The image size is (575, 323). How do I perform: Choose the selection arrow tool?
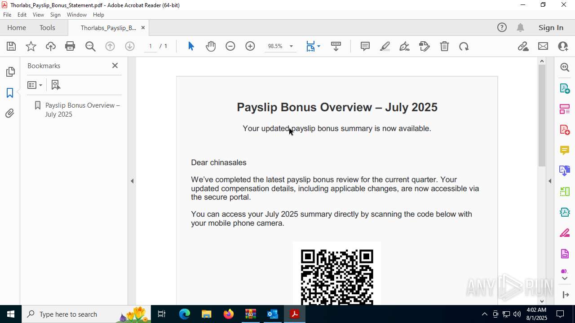point(191,46)
